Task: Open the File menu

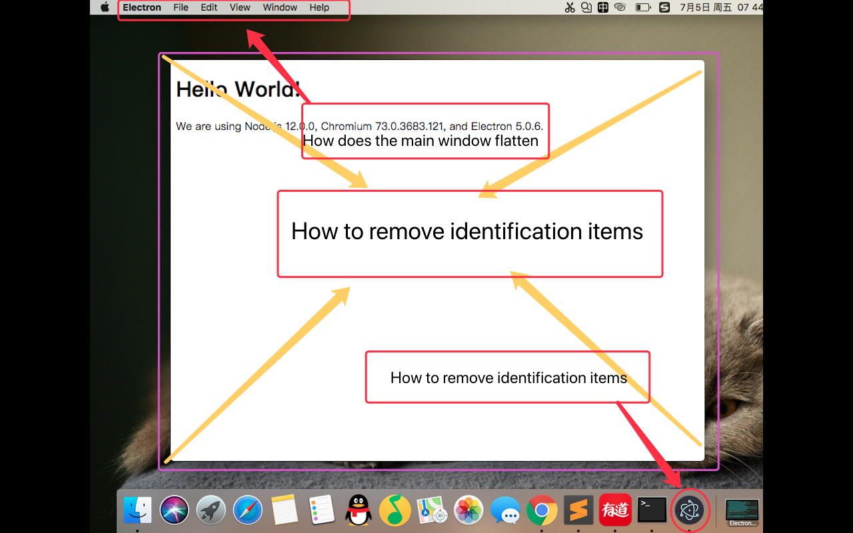Action: coord(181,7)
